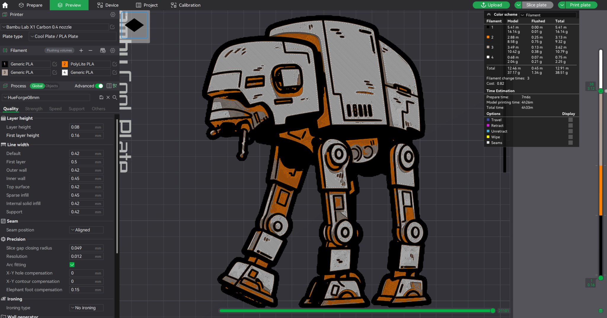Open the Printer settings gear icon

[x=113, y=14]
